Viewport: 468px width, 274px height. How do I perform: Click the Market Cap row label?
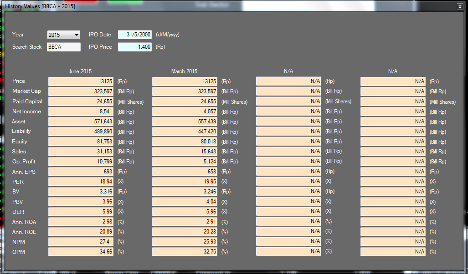pyautogui.click(x=26, y=91)
